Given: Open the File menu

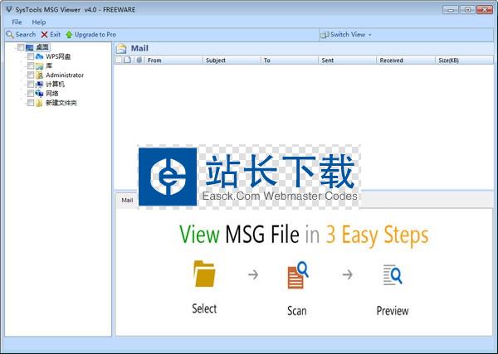Looking at the screenshot, I should (17, 22).
